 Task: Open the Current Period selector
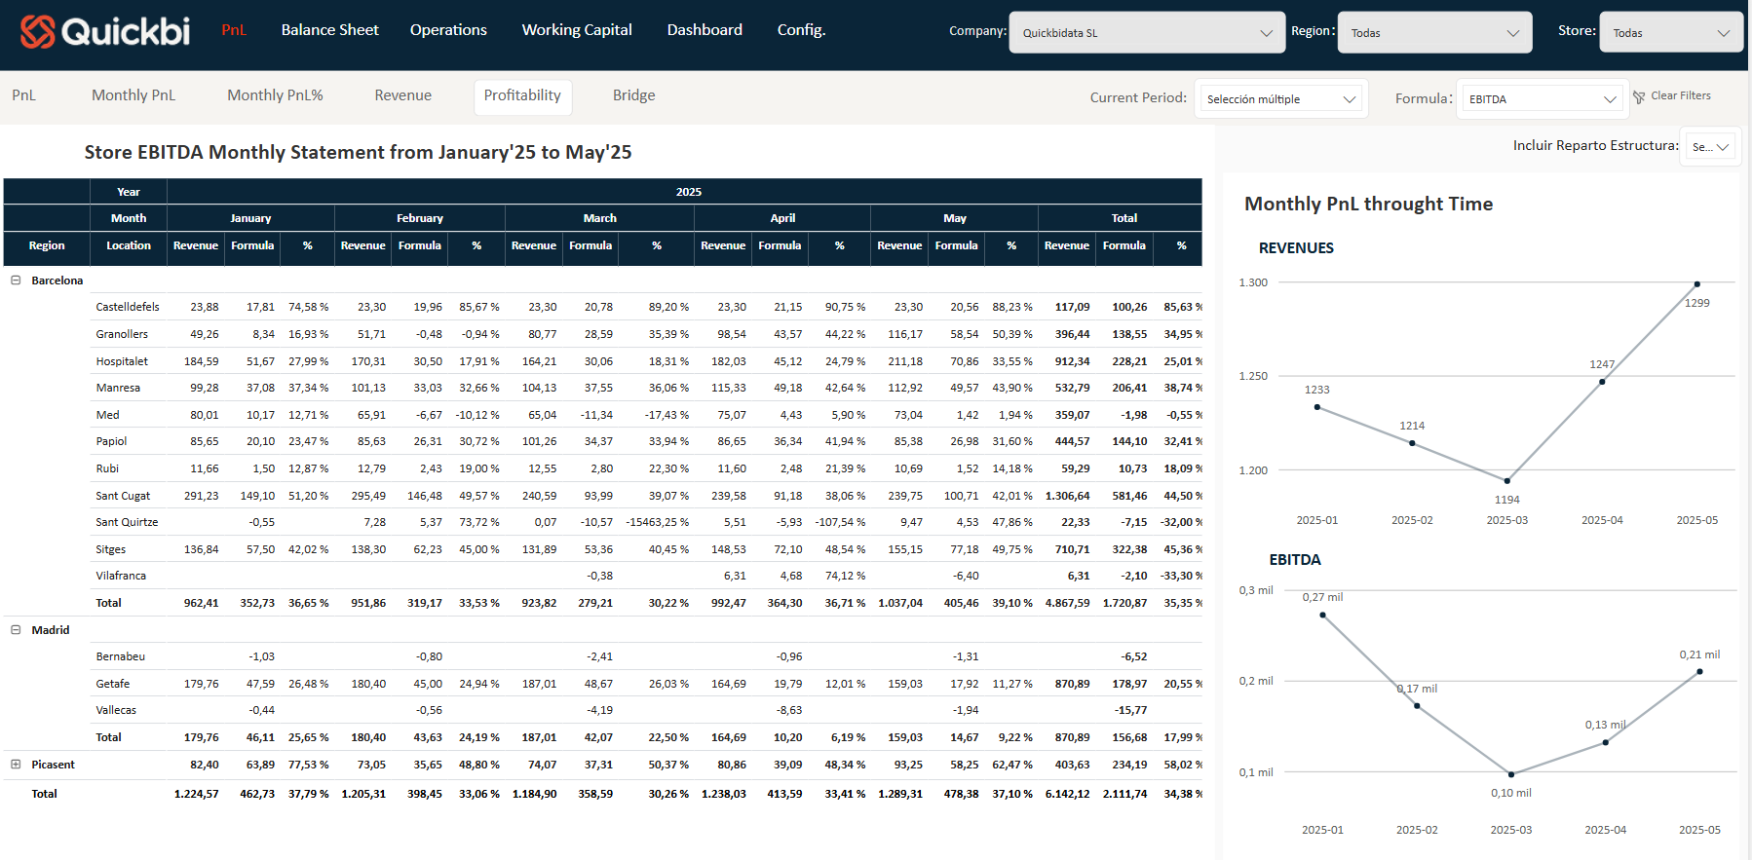point(1280,99)
